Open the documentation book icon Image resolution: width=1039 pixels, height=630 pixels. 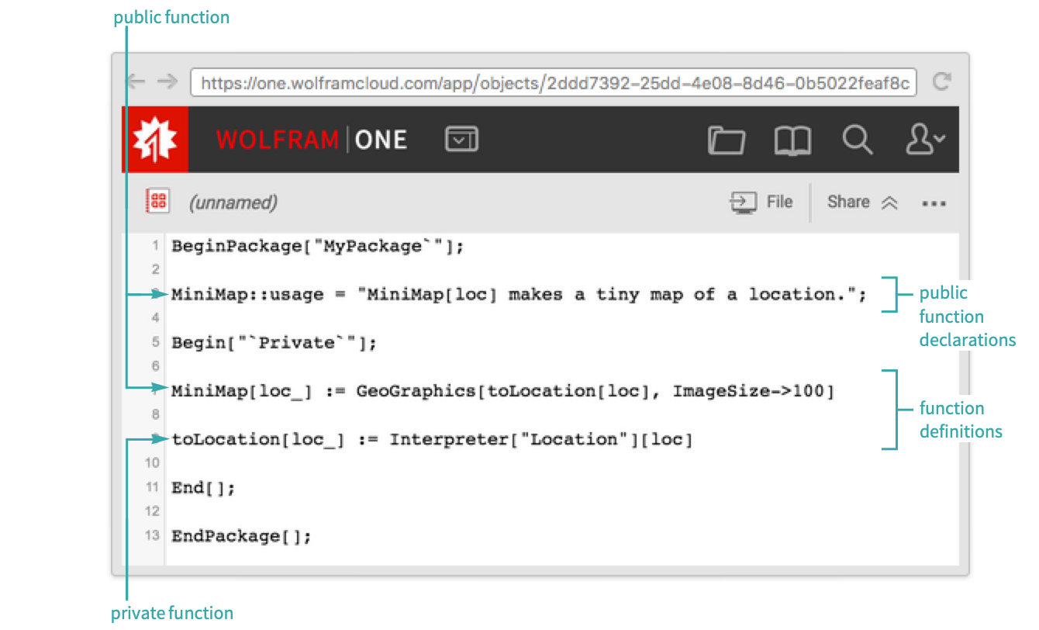point(792,140)
